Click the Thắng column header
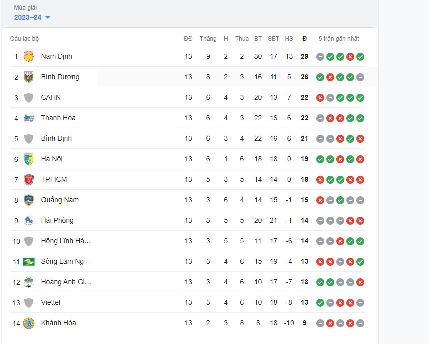This screenshot has height=344, width=429. pos(208,39)
